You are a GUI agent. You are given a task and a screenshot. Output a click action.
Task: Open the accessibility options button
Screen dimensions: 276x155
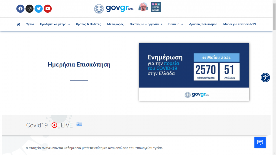[265, 77]
